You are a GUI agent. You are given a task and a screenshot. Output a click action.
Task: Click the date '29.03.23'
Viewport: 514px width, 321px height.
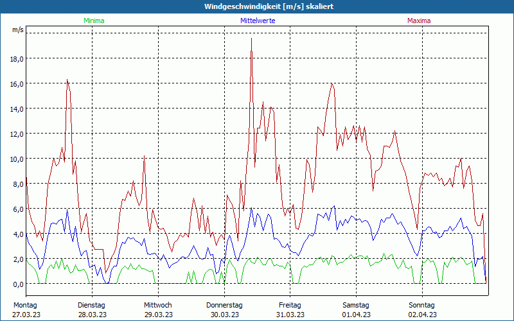tap(159, 315)
